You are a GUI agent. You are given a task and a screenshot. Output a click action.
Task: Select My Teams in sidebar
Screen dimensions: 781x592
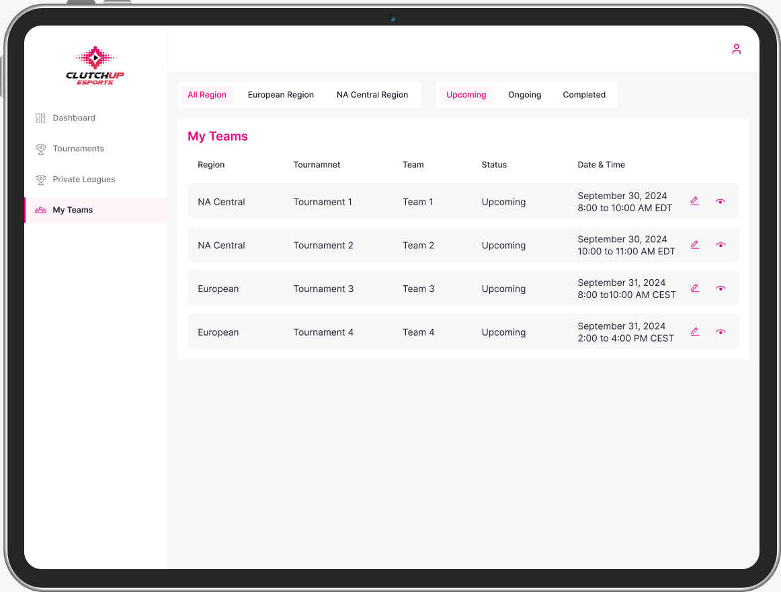(x=95, y=210)
